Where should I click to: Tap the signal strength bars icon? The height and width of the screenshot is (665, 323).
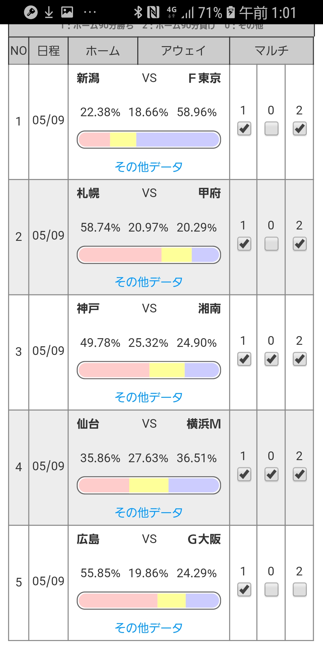point(188,13)
